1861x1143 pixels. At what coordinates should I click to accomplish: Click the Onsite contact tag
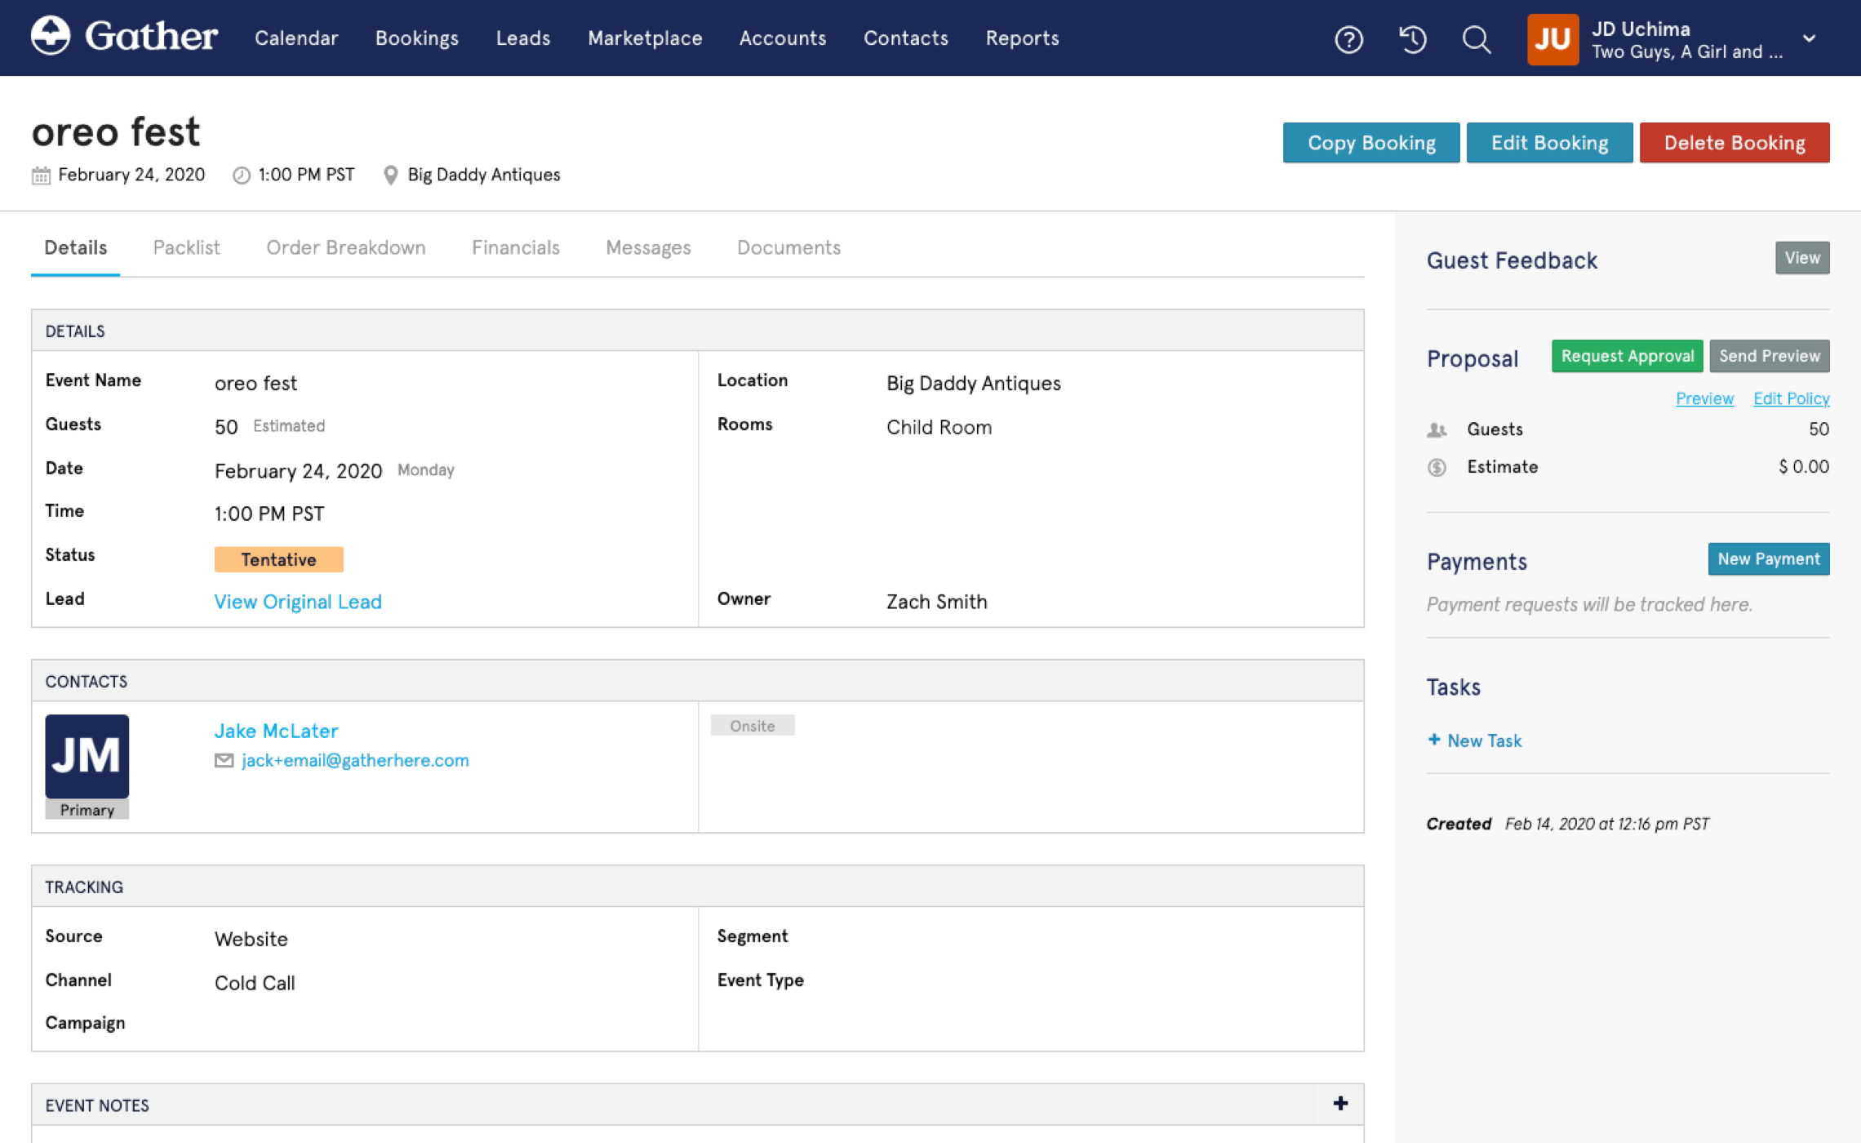(752, 726)
